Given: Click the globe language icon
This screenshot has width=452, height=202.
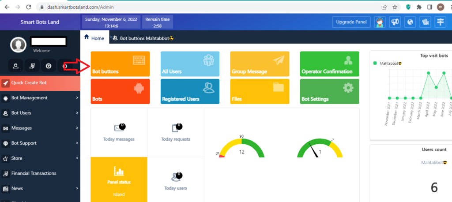Looking at the screenshot, I should tap(410, 22).
